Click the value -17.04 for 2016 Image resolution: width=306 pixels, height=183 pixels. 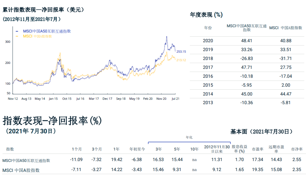(x=286, y=76)
